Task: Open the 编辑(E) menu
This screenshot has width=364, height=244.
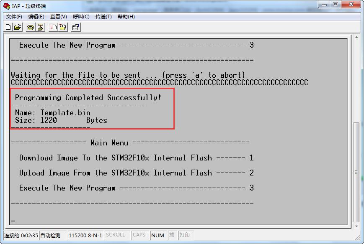Action: 36,17
